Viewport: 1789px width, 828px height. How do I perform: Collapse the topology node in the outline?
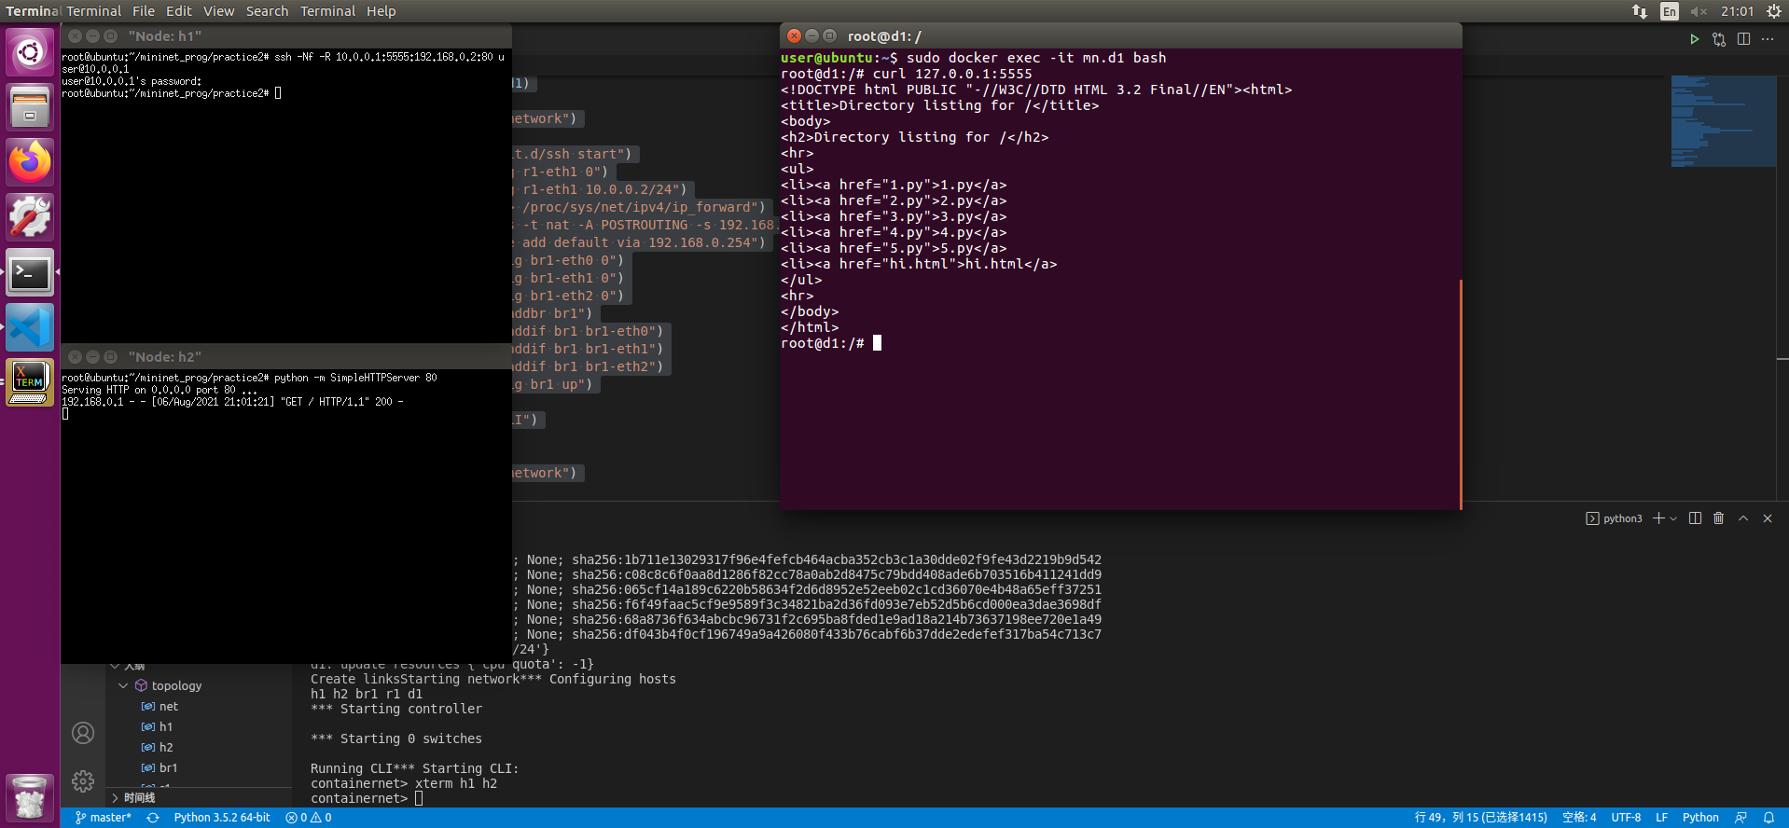click(123, 685)
